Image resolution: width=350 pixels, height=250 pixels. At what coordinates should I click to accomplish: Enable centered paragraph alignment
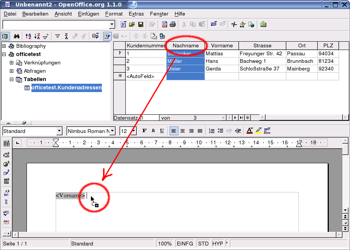click(x=183, y=131)
